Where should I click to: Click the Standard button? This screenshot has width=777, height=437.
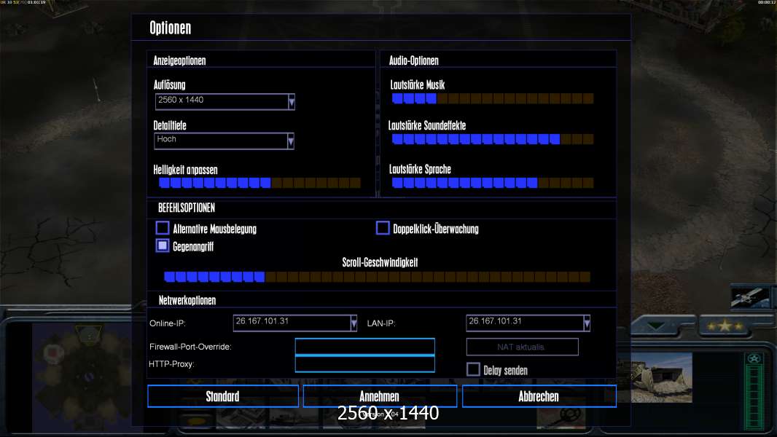223,396
